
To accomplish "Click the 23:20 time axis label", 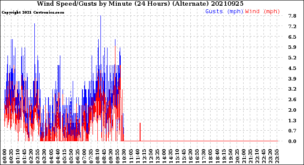I will coord(270,156).
